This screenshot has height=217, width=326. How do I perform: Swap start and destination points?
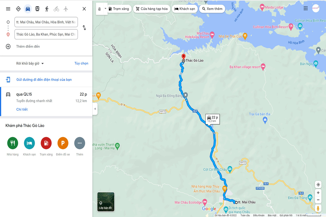(84, 27)
